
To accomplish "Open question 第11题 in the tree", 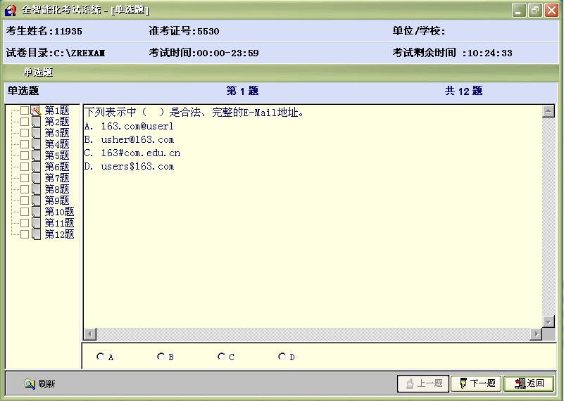I will (x=59, y=223).
